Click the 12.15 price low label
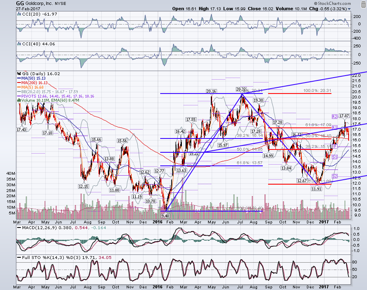This screenshot has height=290, width=367. (83, 186)
